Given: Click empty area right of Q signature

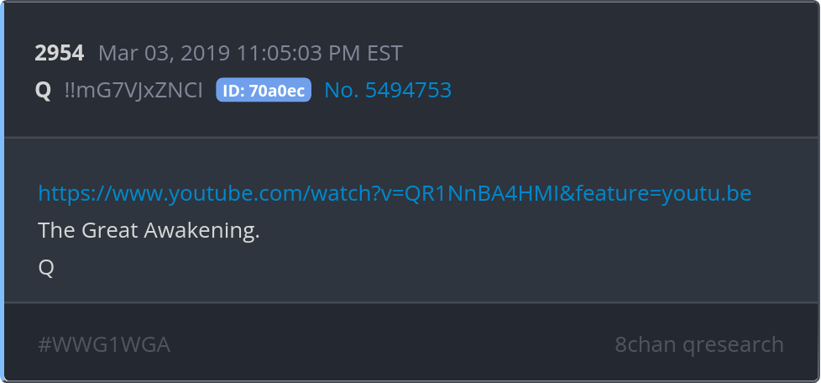Looking at the screenshot, I should pos(419,268).
